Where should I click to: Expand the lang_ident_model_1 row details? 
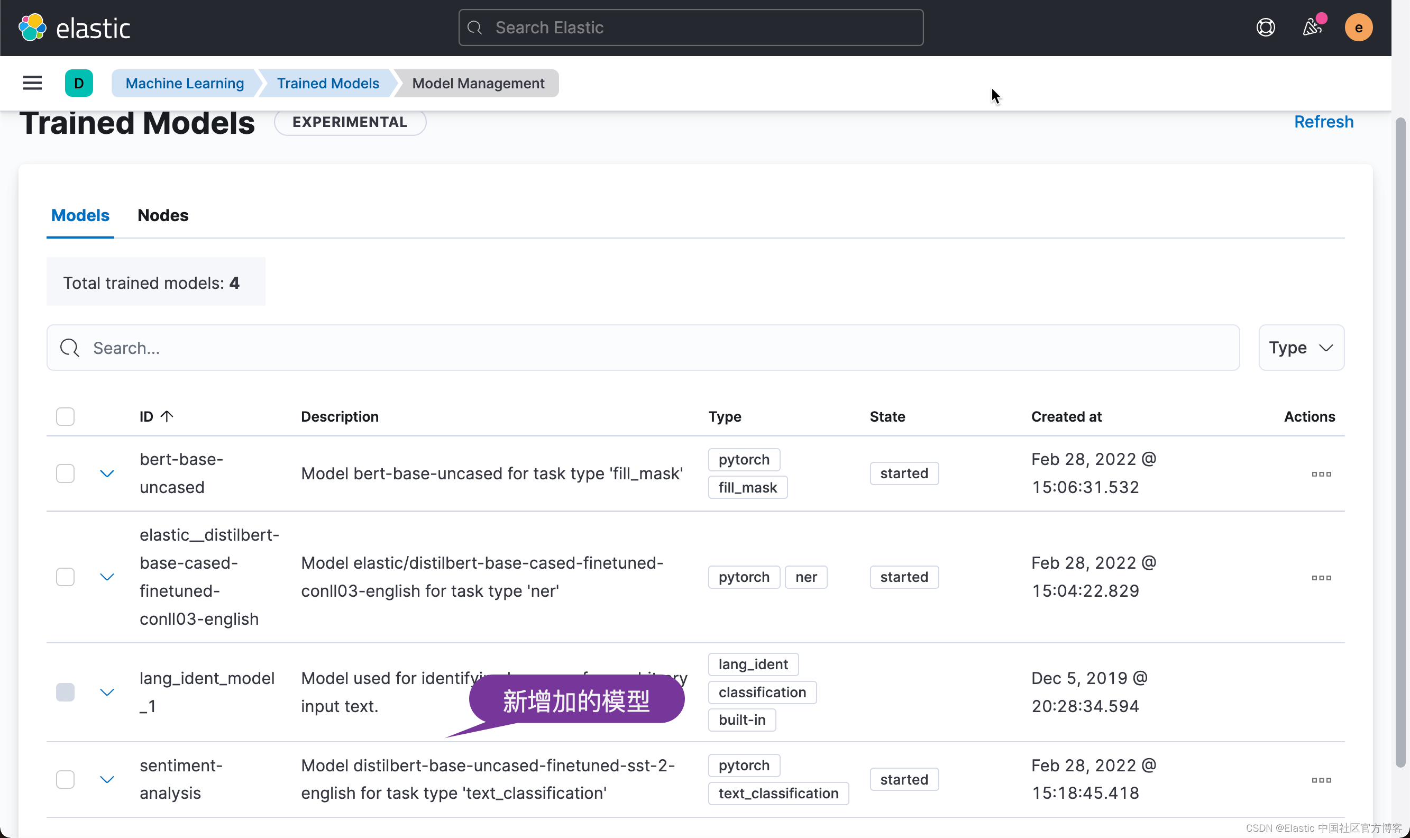[x=107, y=693]
